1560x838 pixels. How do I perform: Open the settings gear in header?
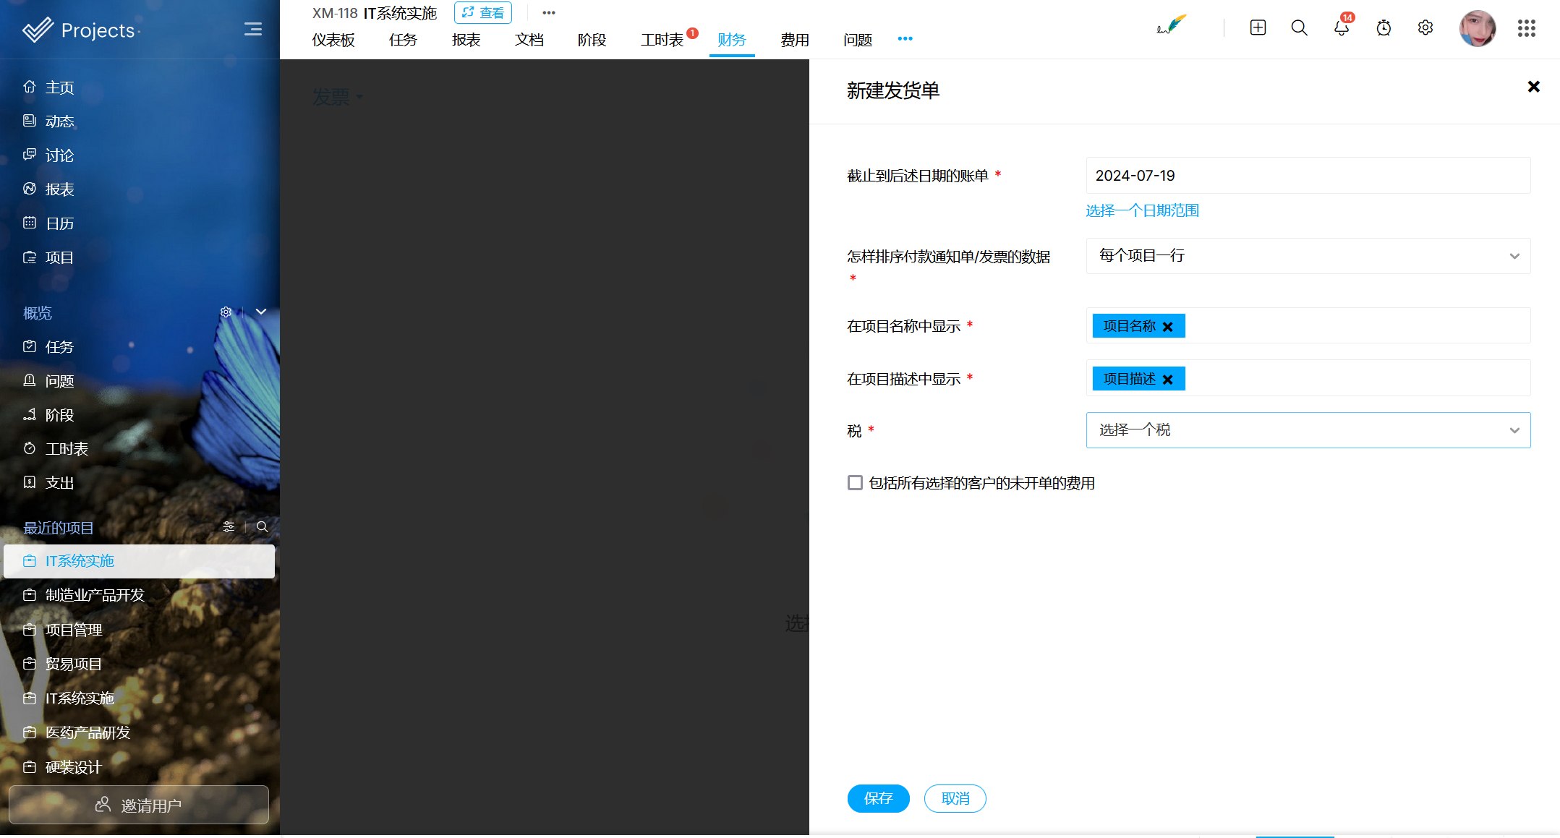tap(1425, 27)
